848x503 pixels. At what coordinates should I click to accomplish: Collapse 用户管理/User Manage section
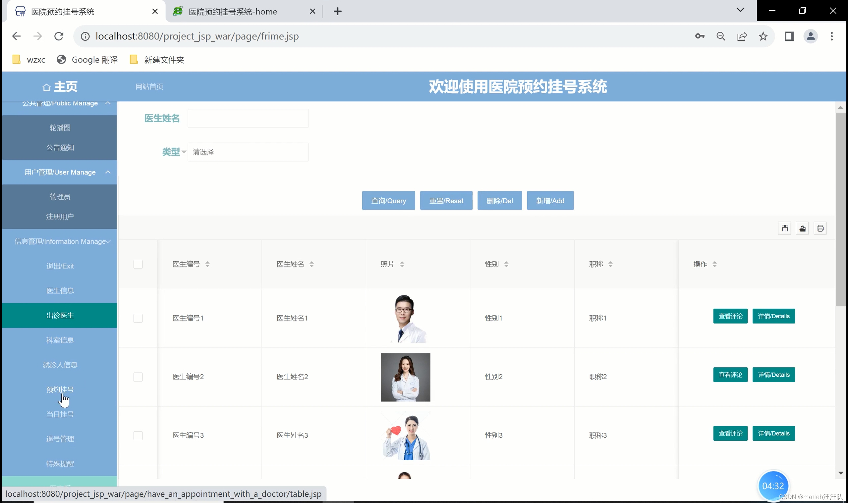coord(60,172)
